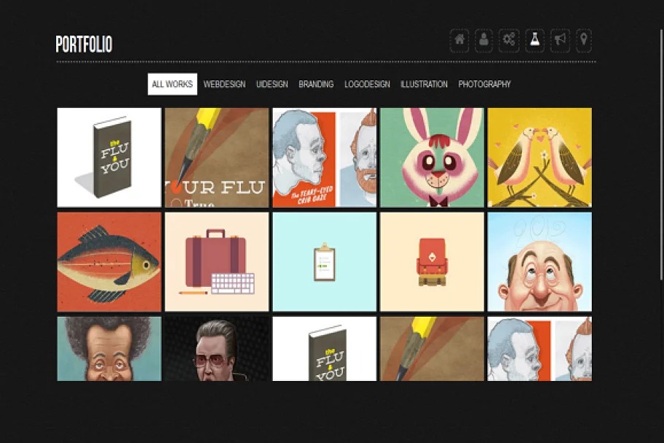Screen dimensions: 664x443
Task: Open the suitcase and keyboard thumbnail
Action: (x=217, y=262)
